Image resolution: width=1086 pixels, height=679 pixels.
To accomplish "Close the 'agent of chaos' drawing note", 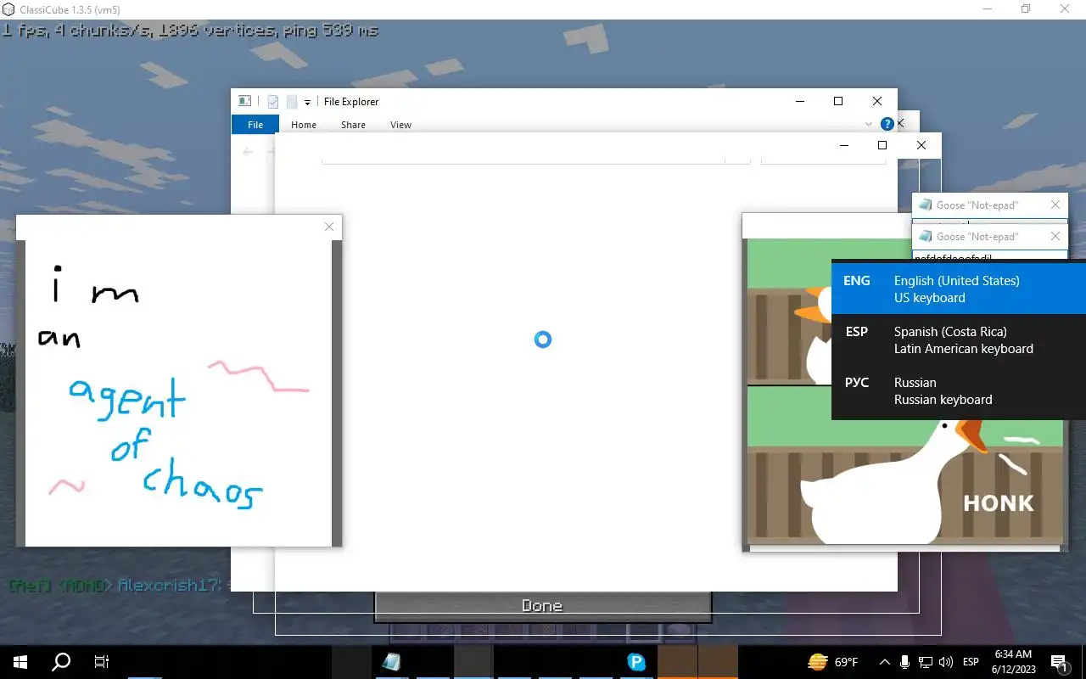I will [x=329, y=227].
